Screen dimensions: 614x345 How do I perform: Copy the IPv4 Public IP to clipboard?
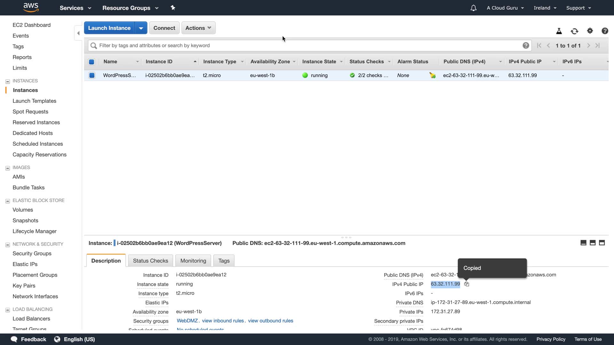[x=467, y=284]
